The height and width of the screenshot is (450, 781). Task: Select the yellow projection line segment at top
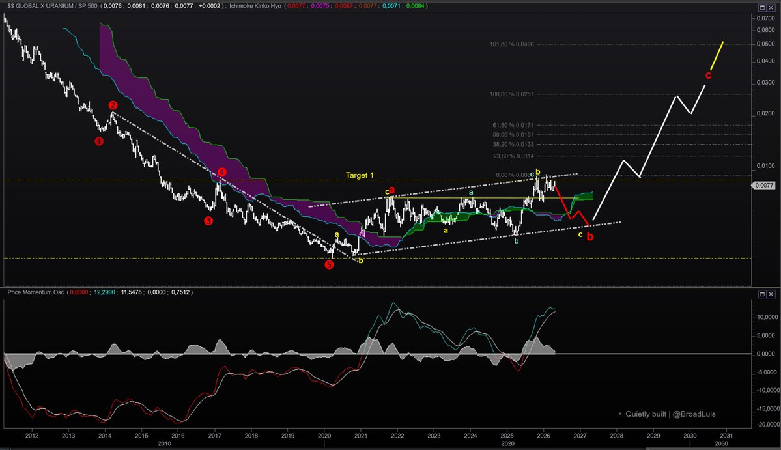click(717, 56)
